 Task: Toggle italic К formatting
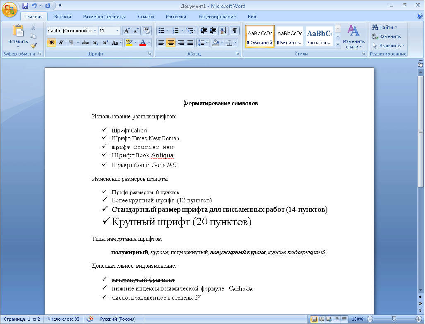coord(61,43)
